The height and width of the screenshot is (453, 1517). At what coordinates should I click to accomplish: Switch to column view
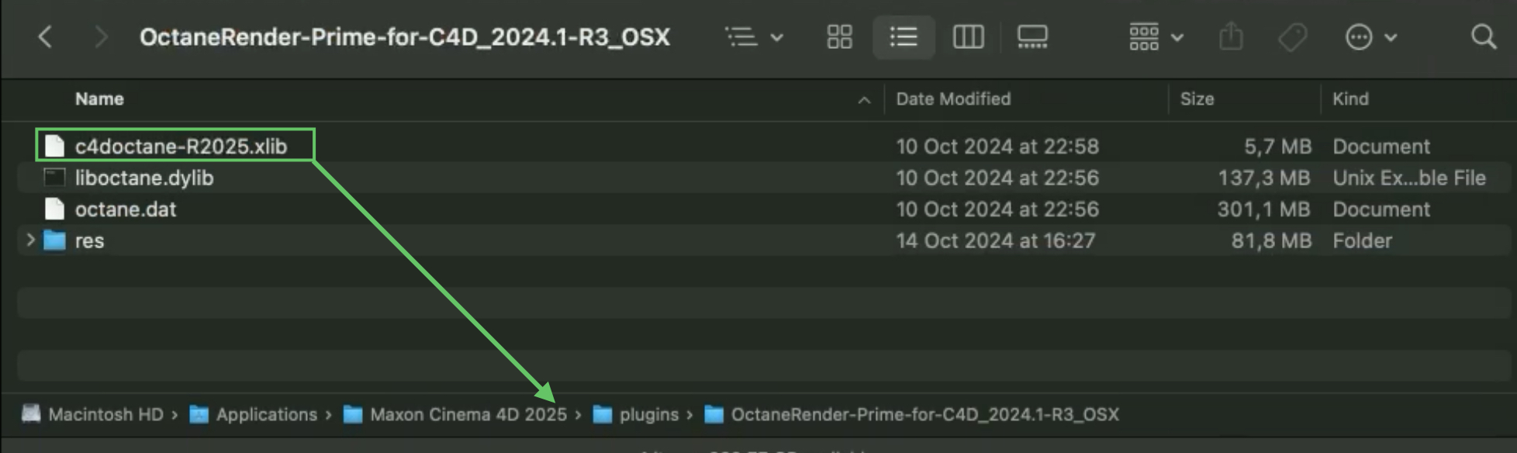(x=968, y=36)
